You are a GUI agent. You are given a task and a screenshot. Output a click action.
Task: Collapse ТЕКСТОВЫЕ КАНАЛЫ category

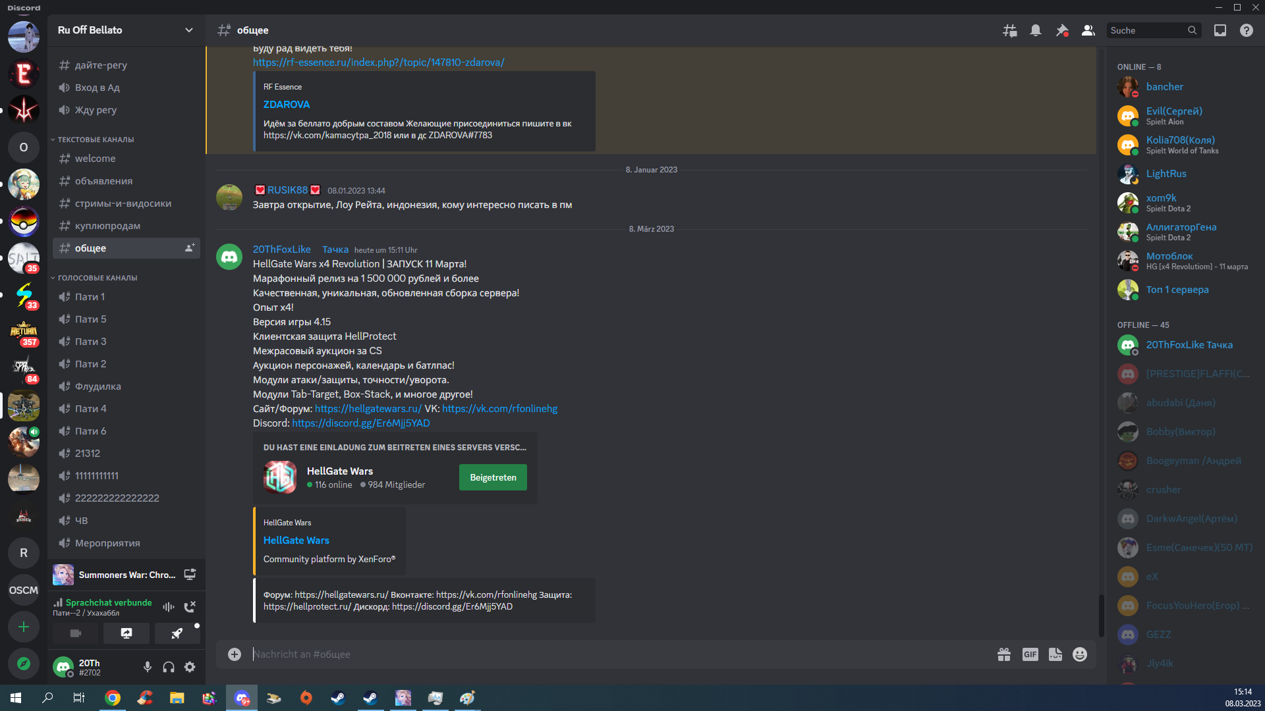pyautogui.click(x=95, y=140)
